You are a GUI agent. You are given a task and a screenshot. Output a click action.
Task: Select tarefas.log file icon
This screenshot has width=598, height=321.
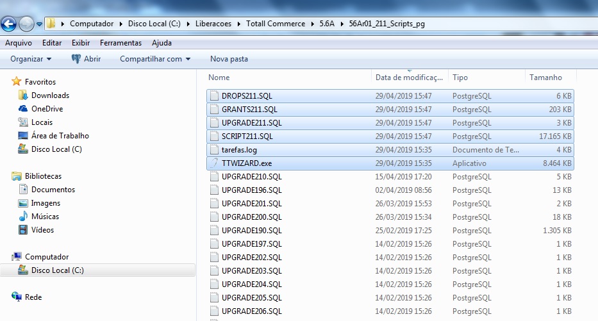[214, 150]
